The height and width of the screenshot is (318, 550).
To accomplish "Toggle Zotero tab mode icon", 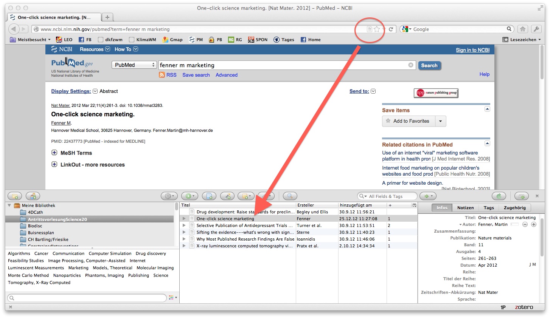I will 522,196.
